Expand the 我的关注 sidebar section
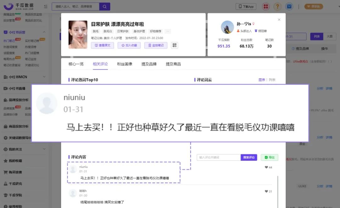Screen dimensions: 340x208 point(44,149)
